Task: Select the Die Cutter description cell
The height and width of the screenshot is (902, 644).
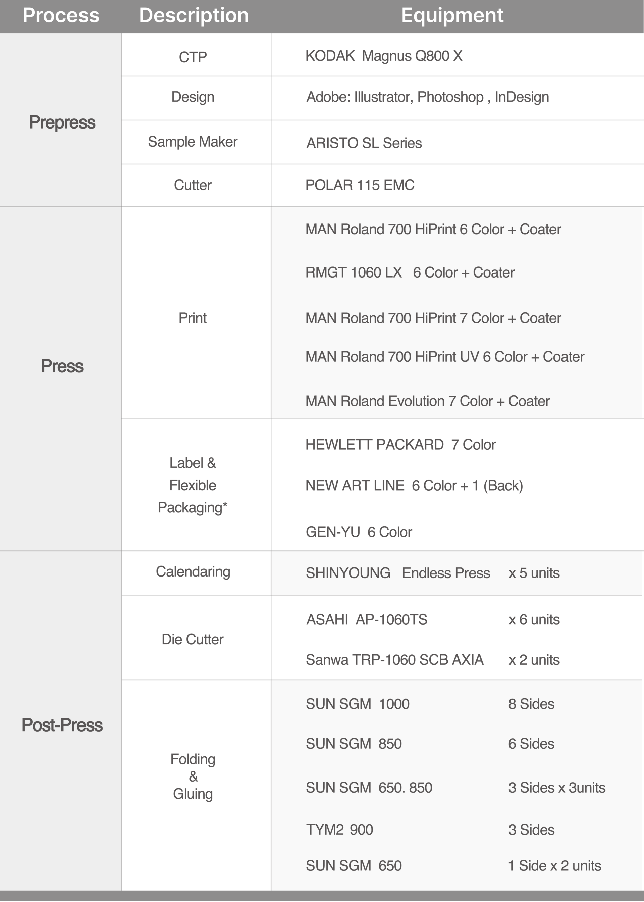Action: point(193,639)
